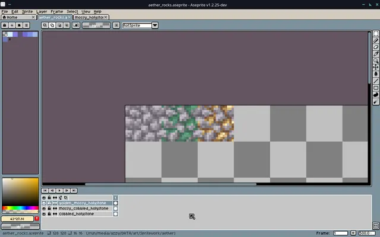Viewport: 380px width, 237px height.
Task: Click the transparent color Mask button in toolbar
Action: (96, 25)
